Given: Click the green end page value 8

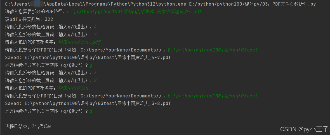Looking at the screenshot, I should click(x=95, y=80).
